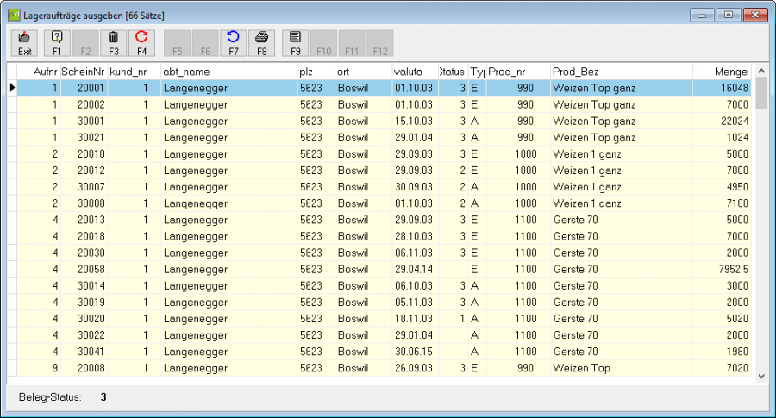The width and height of the screenshot is (776, 418).
Task: Click the red F4 refresh button
Action: pos(141,43)
